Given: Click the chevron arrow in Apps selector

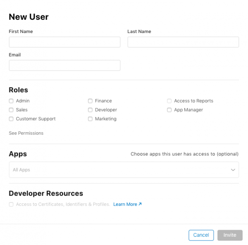Looking at the screenshot, I should [x=233, y=170].
